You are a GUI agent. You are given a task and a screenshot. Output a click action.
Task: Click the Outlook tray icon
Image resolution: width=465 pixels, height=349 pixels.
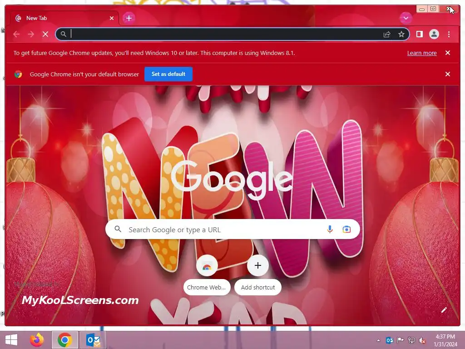390,340
